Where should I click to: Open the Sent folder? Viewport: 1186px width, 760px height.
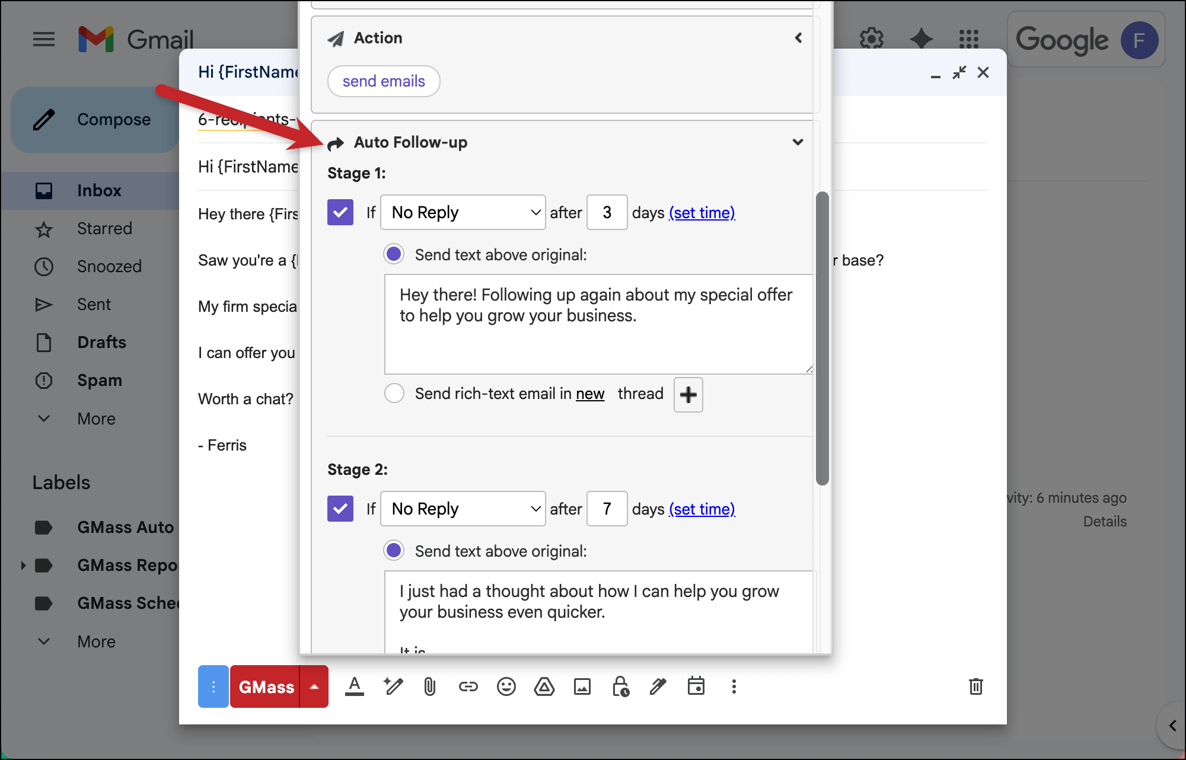[94, 304]
